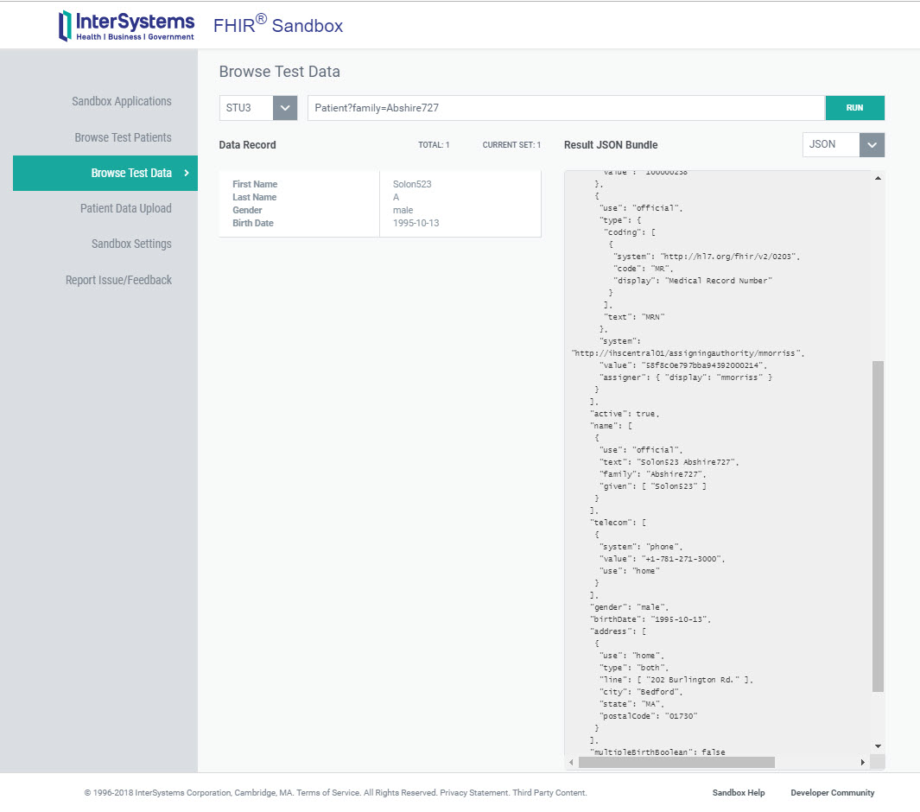Open Sandbox Help link
920x812 pixels.
pyautogui.click(x=739, y=793)
